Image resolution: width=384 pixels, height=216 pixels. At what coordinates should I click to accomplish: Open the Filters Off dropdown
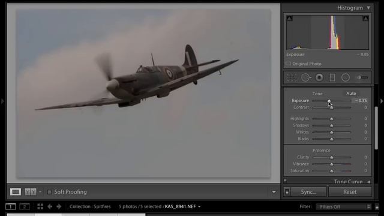344,207
